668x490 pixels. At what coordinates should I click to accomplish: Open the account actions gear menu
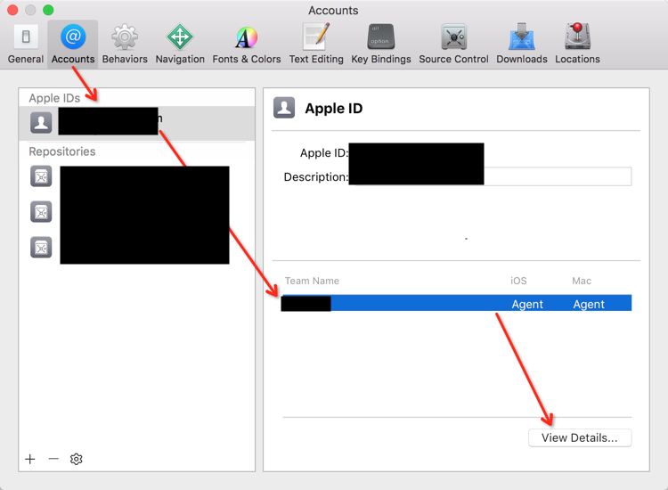pos(77,459)
